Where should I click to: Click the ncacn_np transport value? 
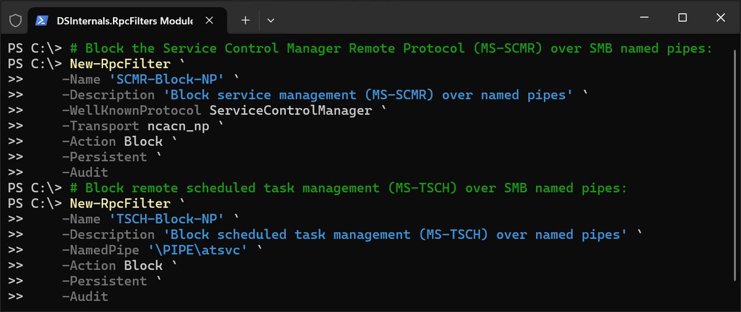coord(178,126)
